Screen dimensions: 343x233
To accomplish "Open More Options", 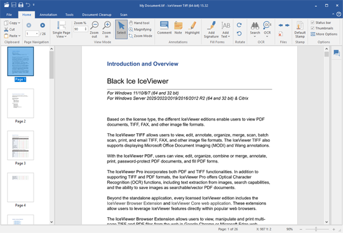I will 324,34.
